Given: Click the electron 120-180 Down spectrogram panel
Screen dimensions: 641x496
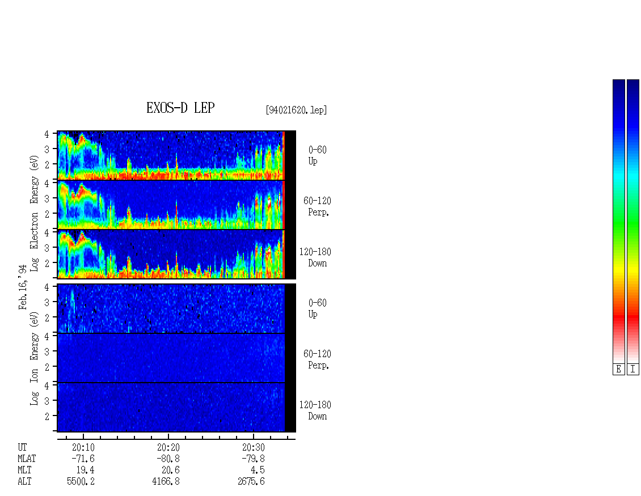Looking at the screenshot, I should pos(176,254).
